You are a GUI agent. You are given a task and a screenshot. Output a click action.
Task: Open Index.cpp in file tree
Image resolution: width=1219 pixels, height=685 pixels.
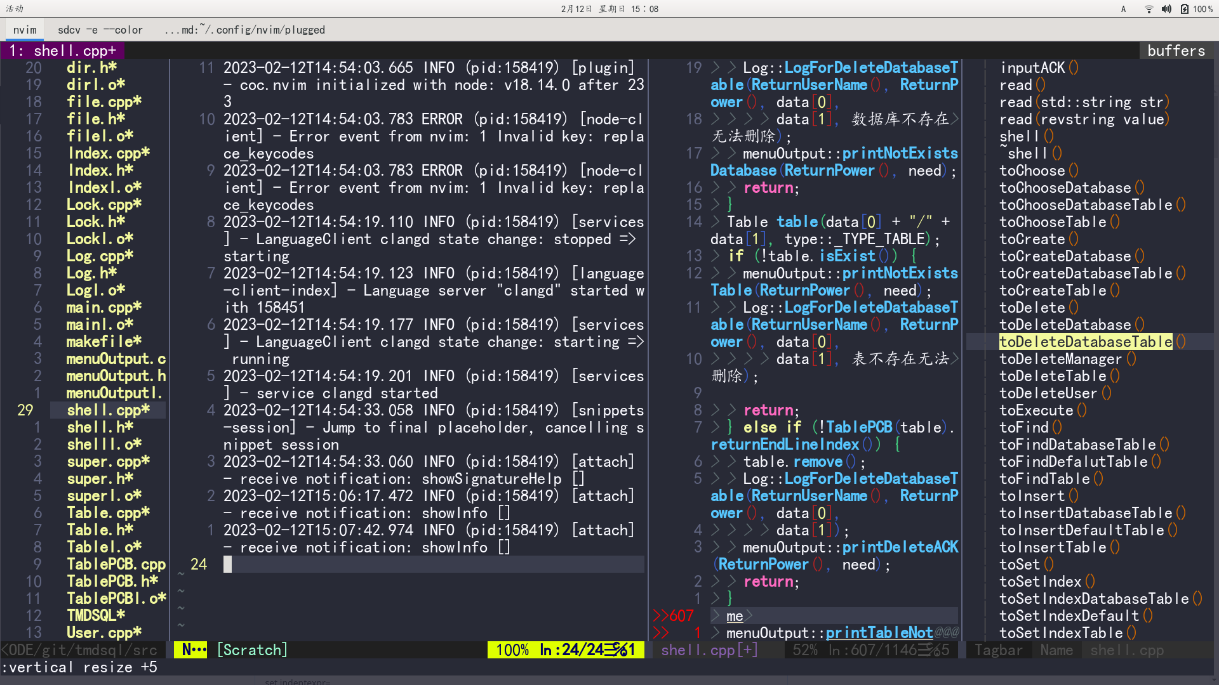click(109, 153)
